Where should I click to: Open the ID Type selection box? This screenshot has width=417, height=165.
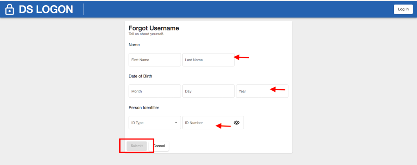[x=155, y=122]
